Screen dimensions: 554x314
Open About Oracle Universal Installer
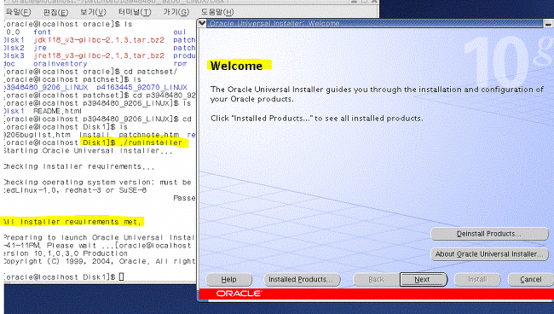(x=489, y=254)
